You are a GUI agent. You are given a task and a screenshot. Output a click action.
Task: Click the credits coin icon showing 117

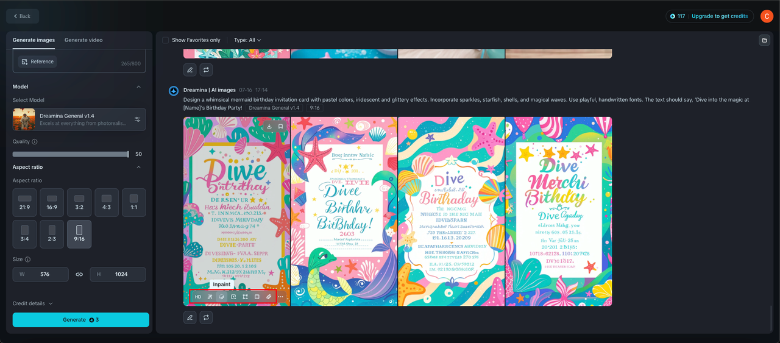pos(673,16)
